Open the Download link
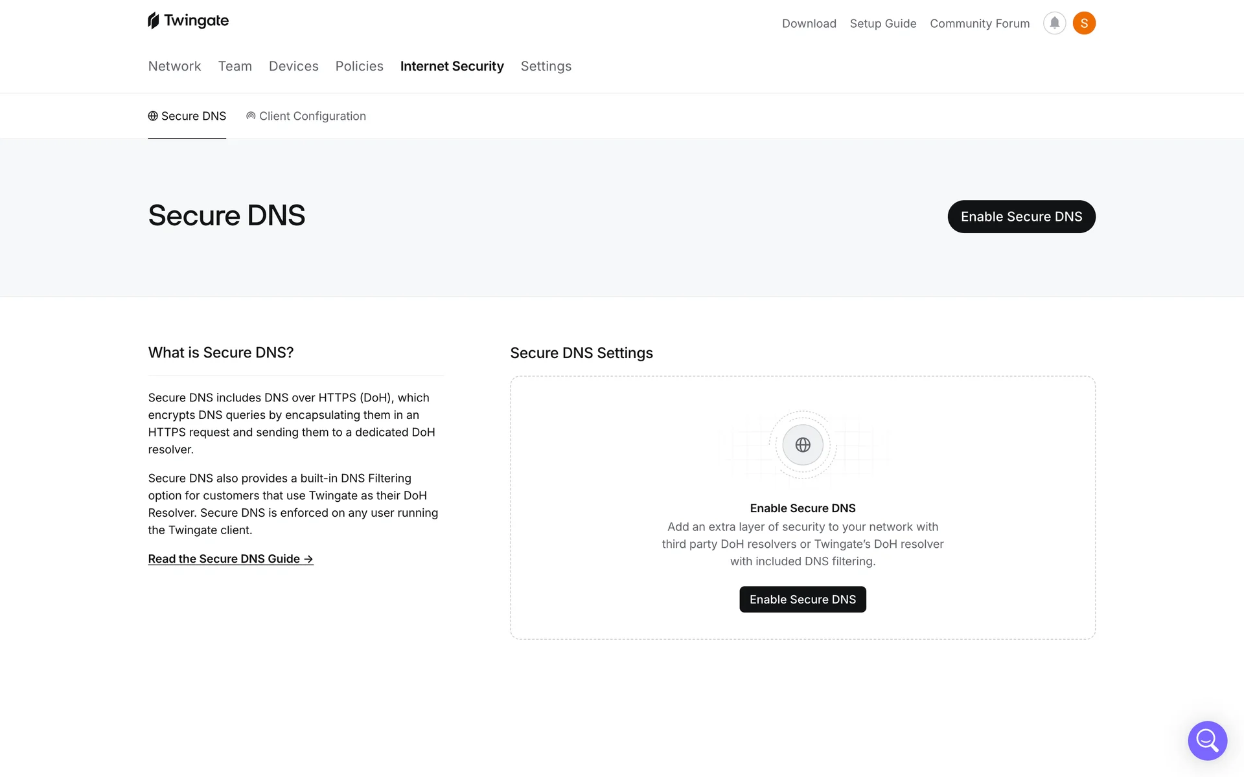 (x=809, y=23)
